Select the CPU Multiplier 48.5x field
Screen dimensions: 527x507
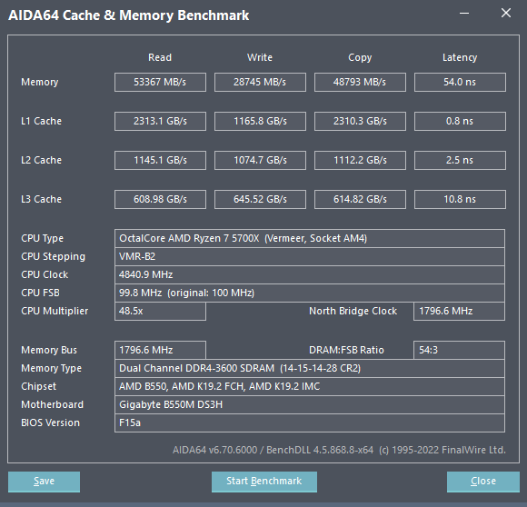[160, 311]
